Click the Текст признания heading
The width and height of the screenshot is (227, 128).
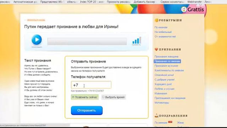[38, 60]
